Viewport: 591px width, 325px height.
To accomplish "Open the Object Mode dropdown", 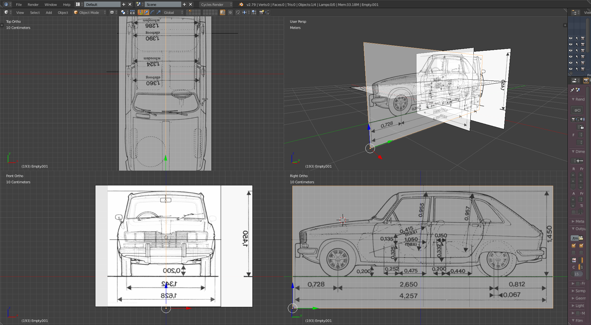I will coord(90,12).
